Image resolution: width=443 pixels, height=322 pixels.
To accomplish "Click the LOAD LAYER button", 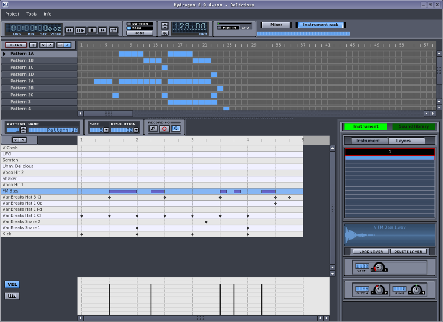I will pos(370,252).
